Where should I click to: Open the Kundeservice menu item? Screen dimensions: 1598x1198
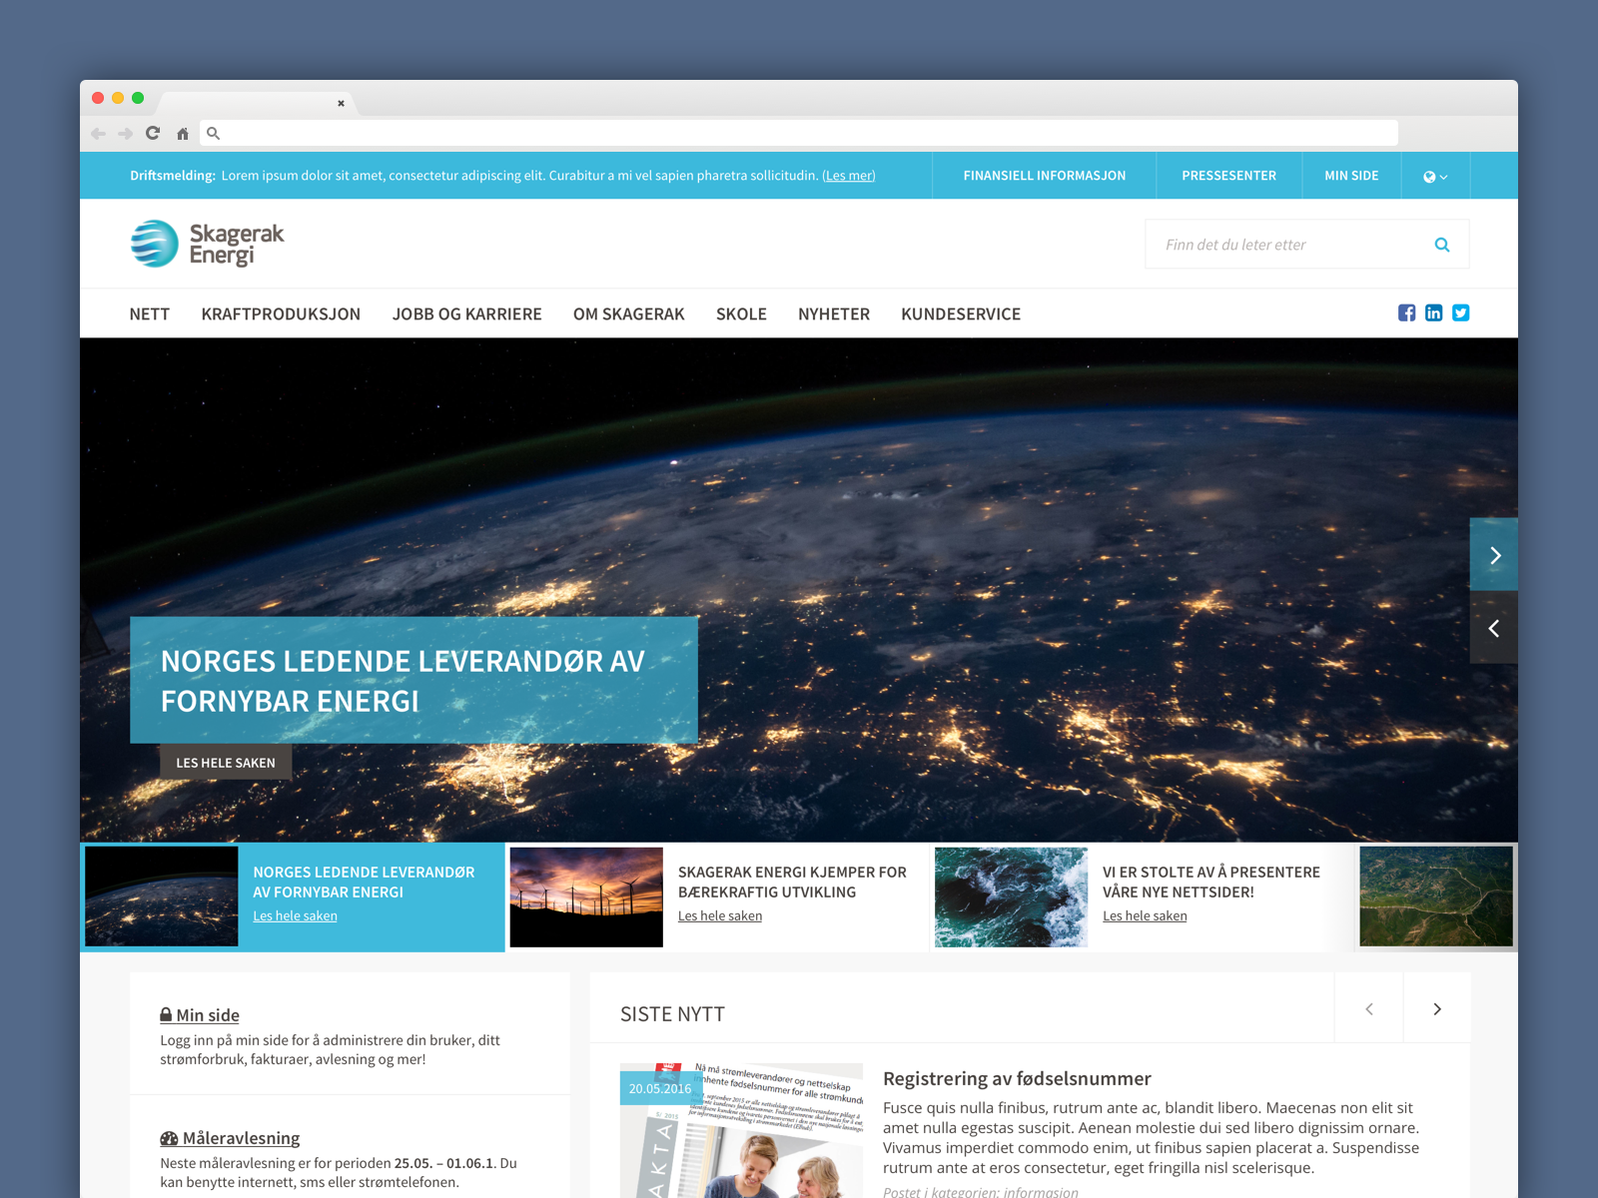click(960, 314)
